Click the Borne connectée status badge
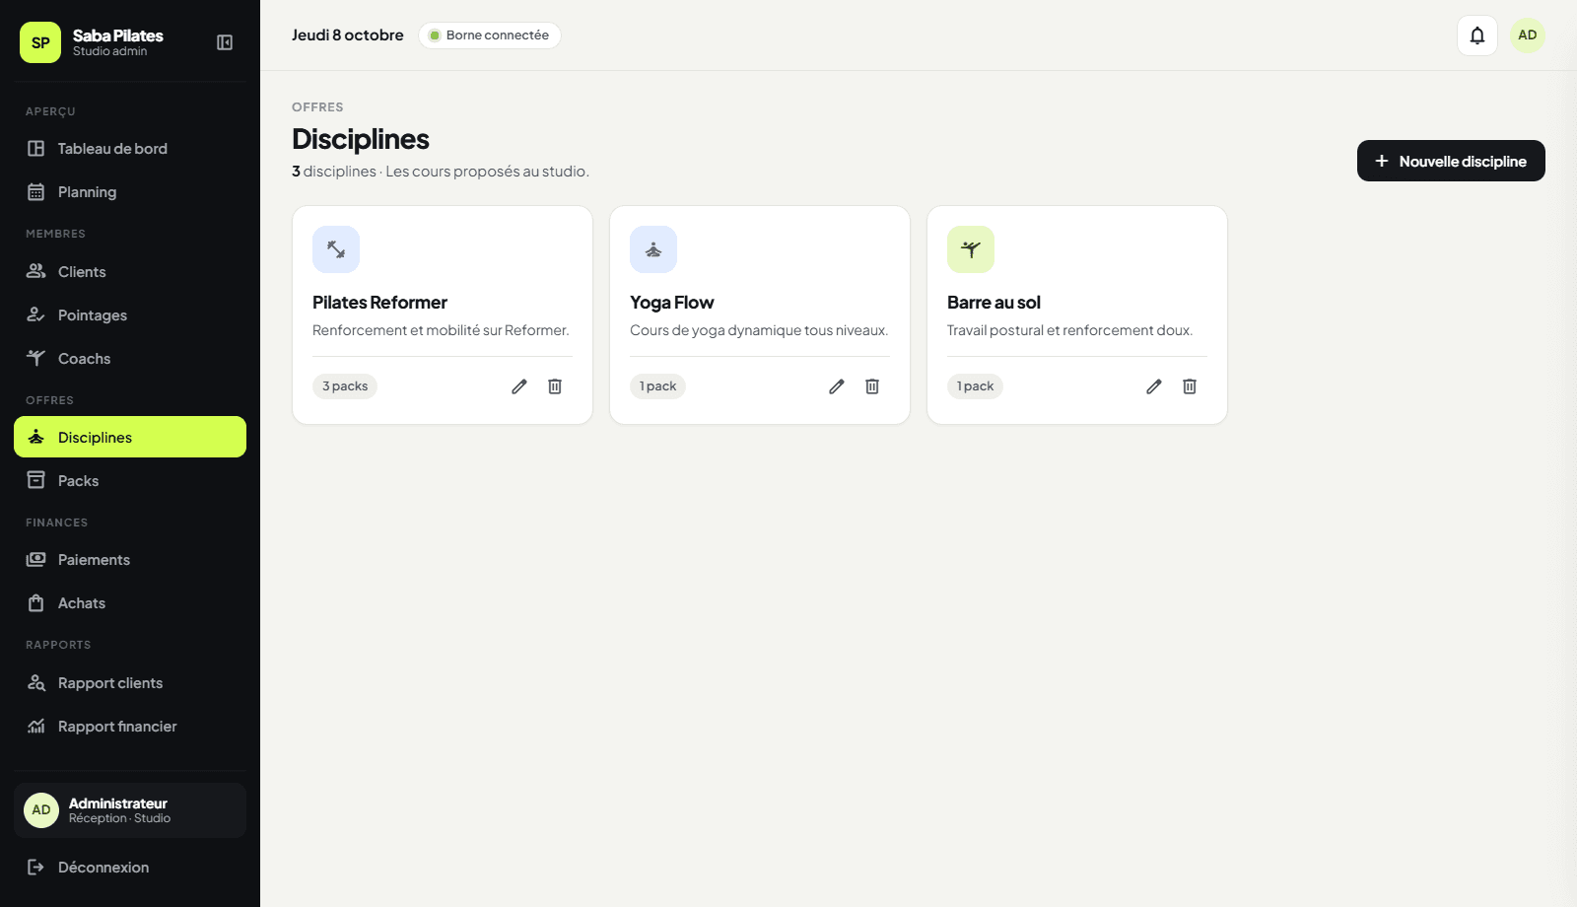 point(490,35)
